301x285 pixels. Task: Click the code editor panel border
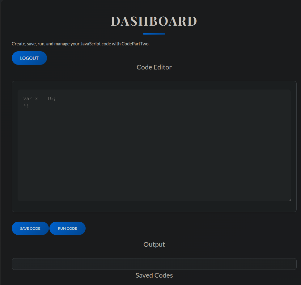click(12, 145)
